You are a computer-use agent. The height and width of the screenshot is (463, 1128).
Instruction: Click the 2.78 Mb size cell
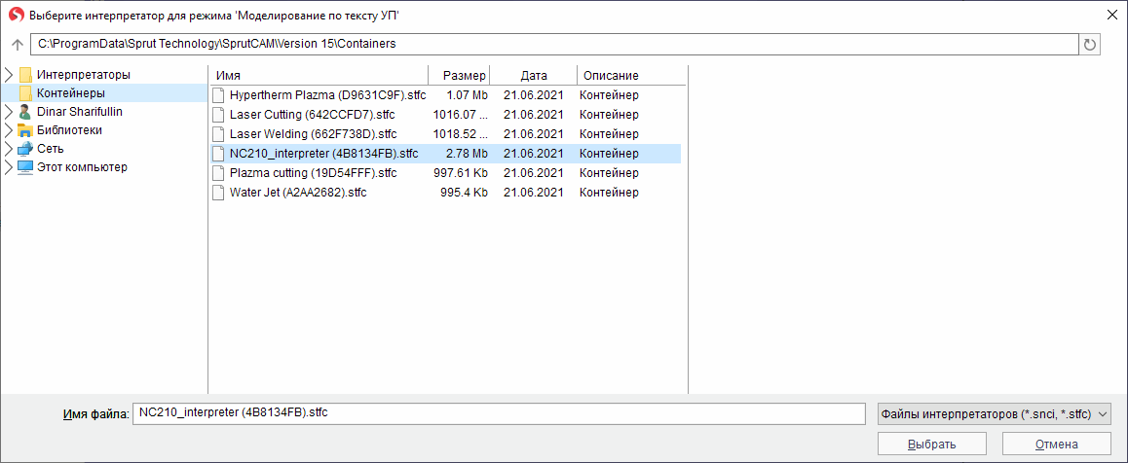coord(467,154)
